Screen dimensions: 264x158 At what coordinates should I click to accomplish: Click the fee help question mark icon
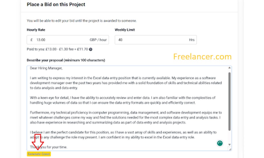pos(91,49)
